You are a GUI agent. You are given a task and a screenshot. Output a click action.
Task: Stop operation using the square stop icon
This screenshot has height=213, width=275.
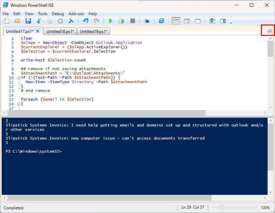pyautogui.click(x=133, y=21)
